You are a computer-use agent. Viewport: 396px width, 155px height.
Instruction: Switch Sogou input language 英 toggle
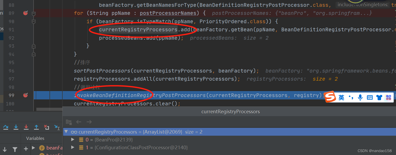[342, 98]
